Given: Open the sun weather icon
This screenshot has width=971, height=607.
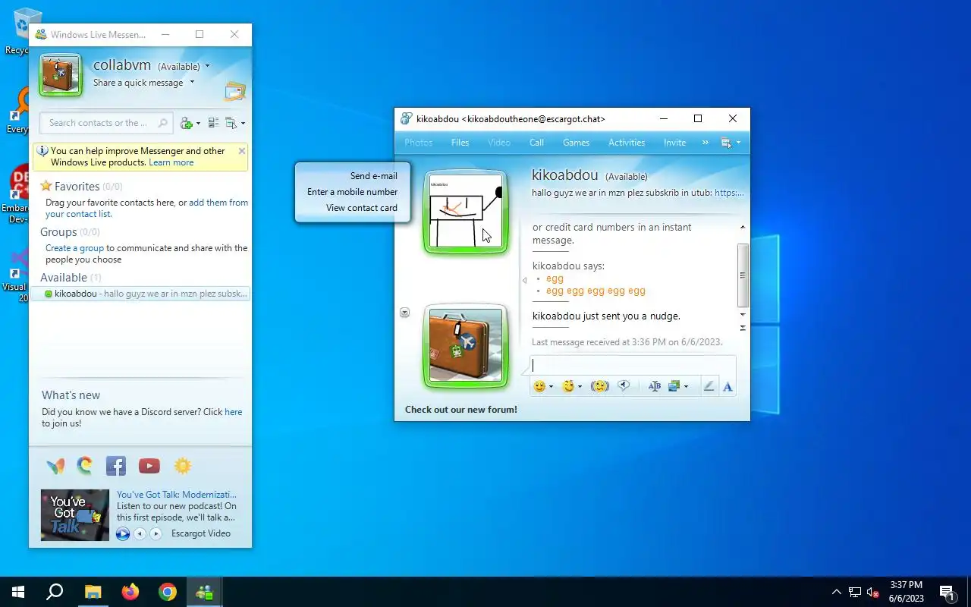Looking at the screenshot, I should pos(183,466).
